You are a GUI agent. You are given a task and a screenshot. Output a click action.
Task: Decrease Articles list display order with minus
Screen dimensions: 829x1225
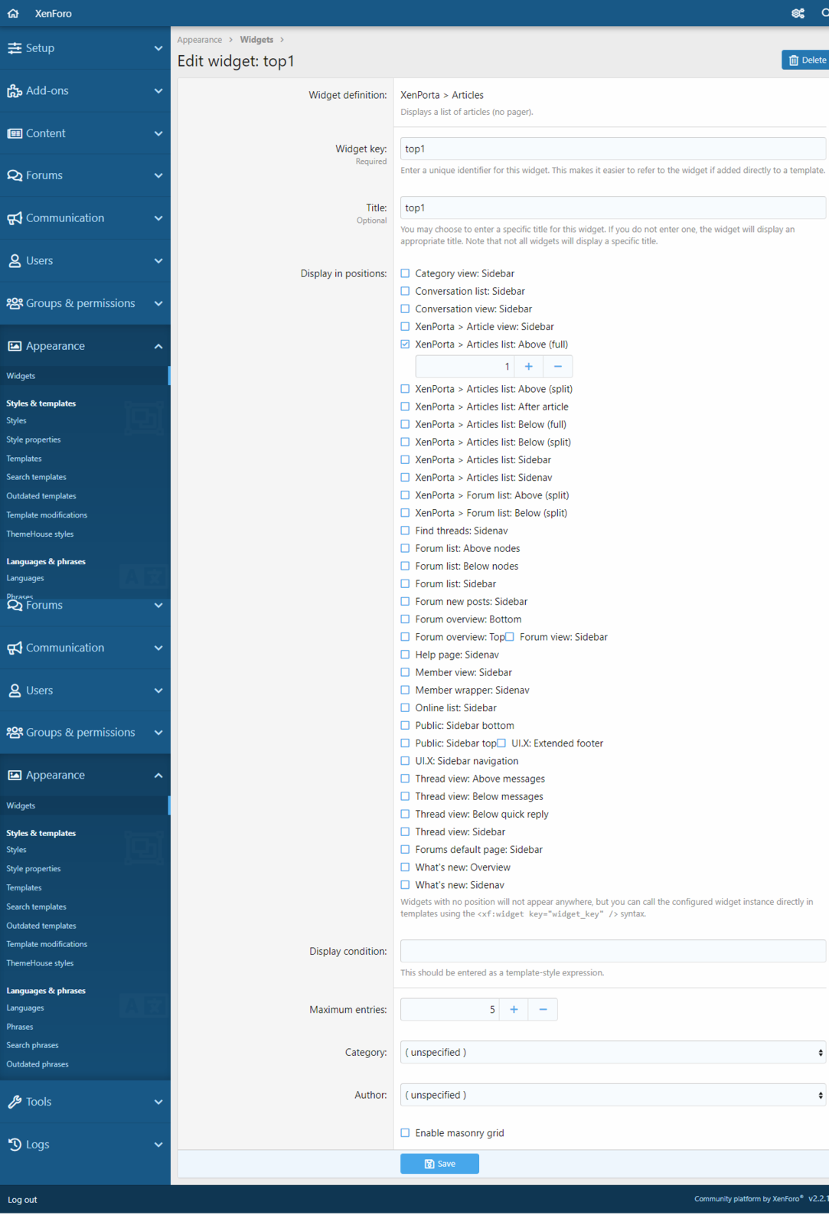(x=557, y=367)
